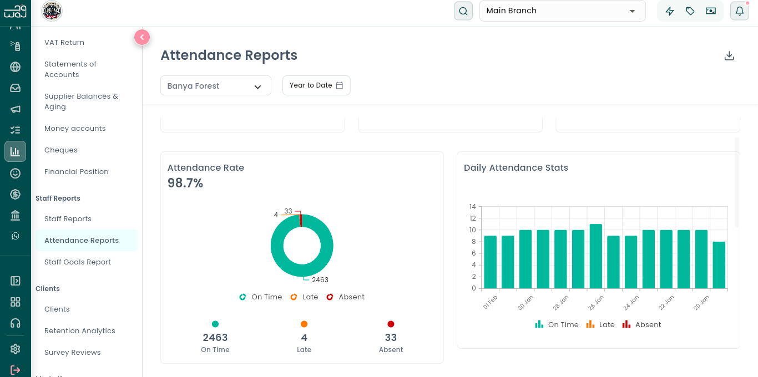Click the lightning bolt quick actions icon
The width and height of the screenshot is (758, 377).
pos(670,11)
